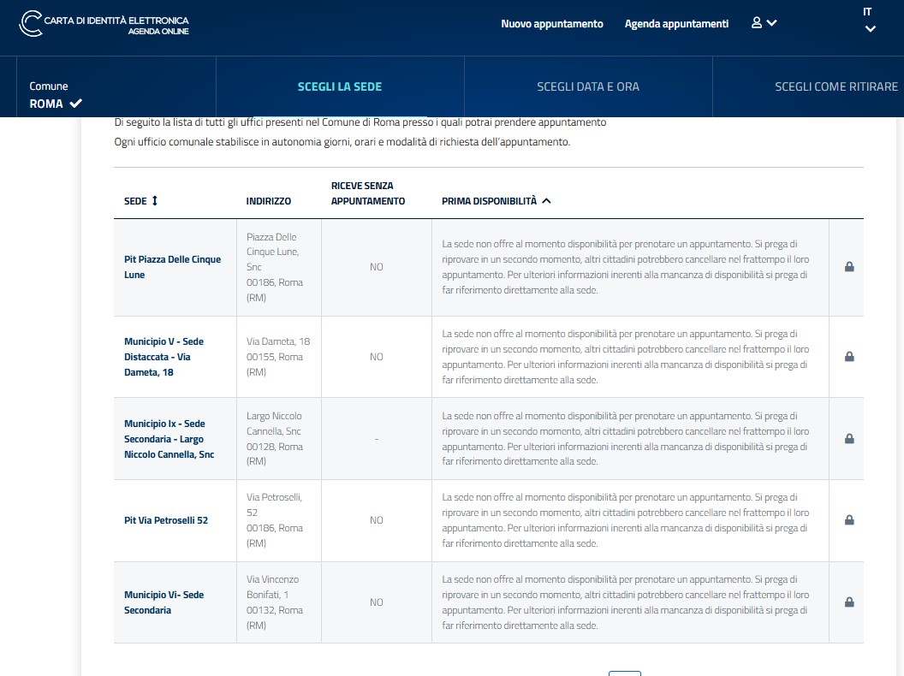Viewport: 904px width, 676px height.
Task: Click the lock icon for Municipio V Via Dameta
Action: coord(849,357)
